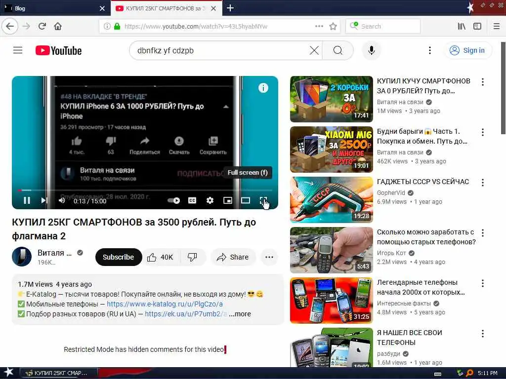The height and width of the screenshot is (379, 506).
Task: Open options for Легендарные телефоны video
Action: point(482,283)
